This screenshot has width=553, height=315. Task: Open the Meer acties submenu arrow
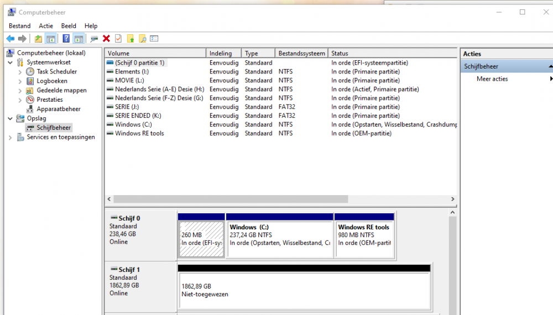tap(551, 79)
